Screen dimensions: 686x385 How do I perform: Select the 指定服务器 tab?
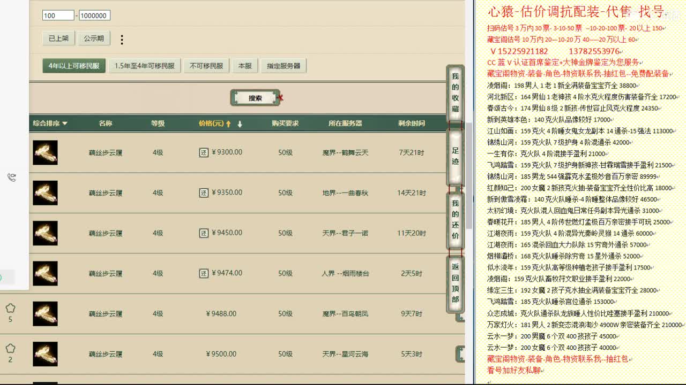click(284, 66)
